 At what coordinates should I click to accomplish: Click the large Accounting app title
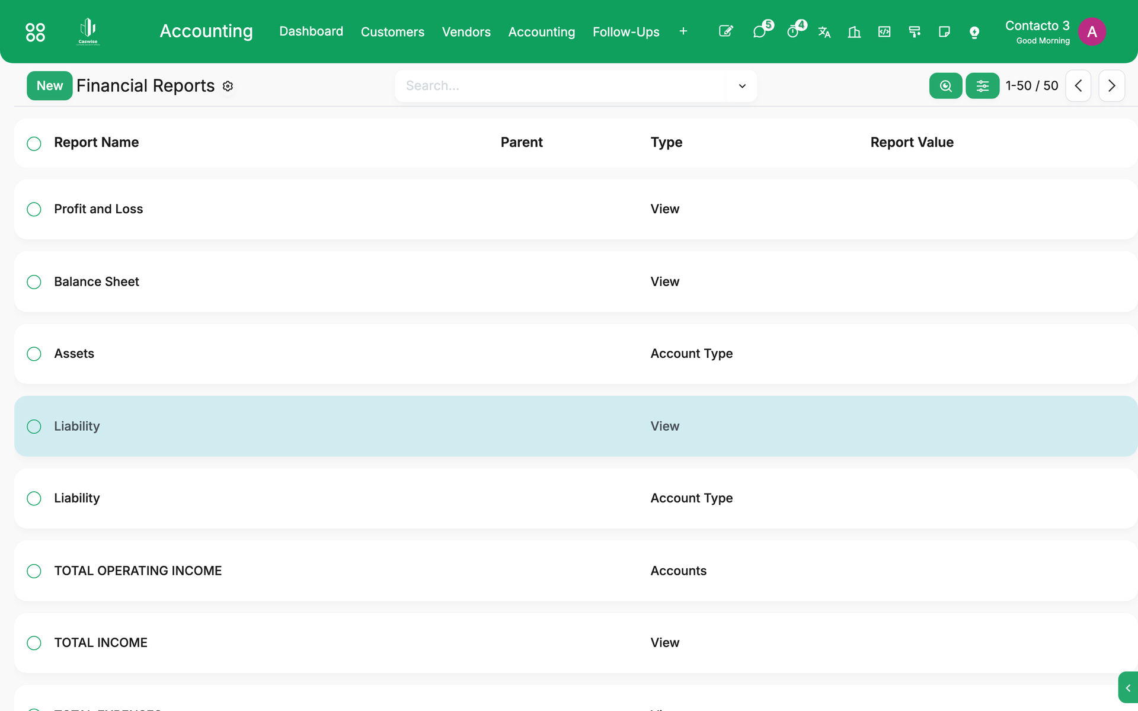click(x=206, y=31)
